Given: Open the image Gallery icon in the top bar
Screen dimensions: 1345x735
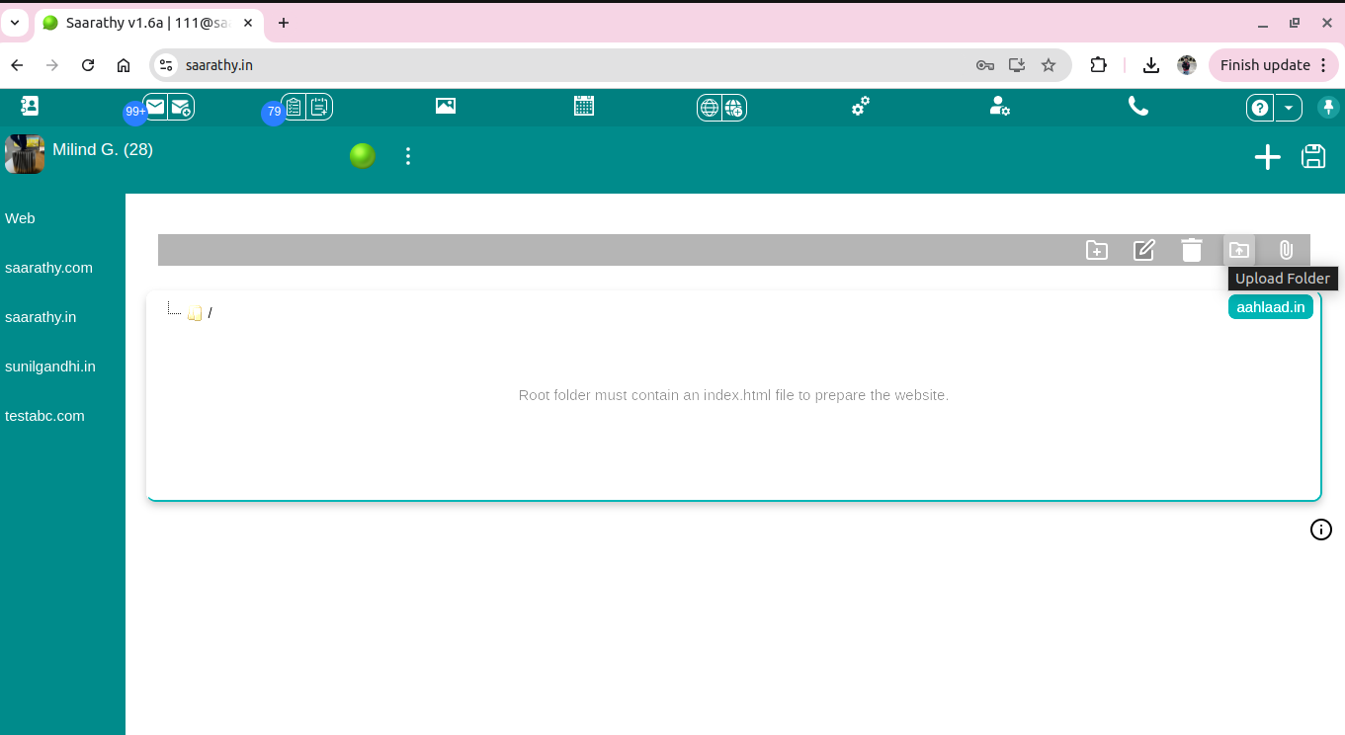Looking at the screenshot, I should (x=445, y=105).
